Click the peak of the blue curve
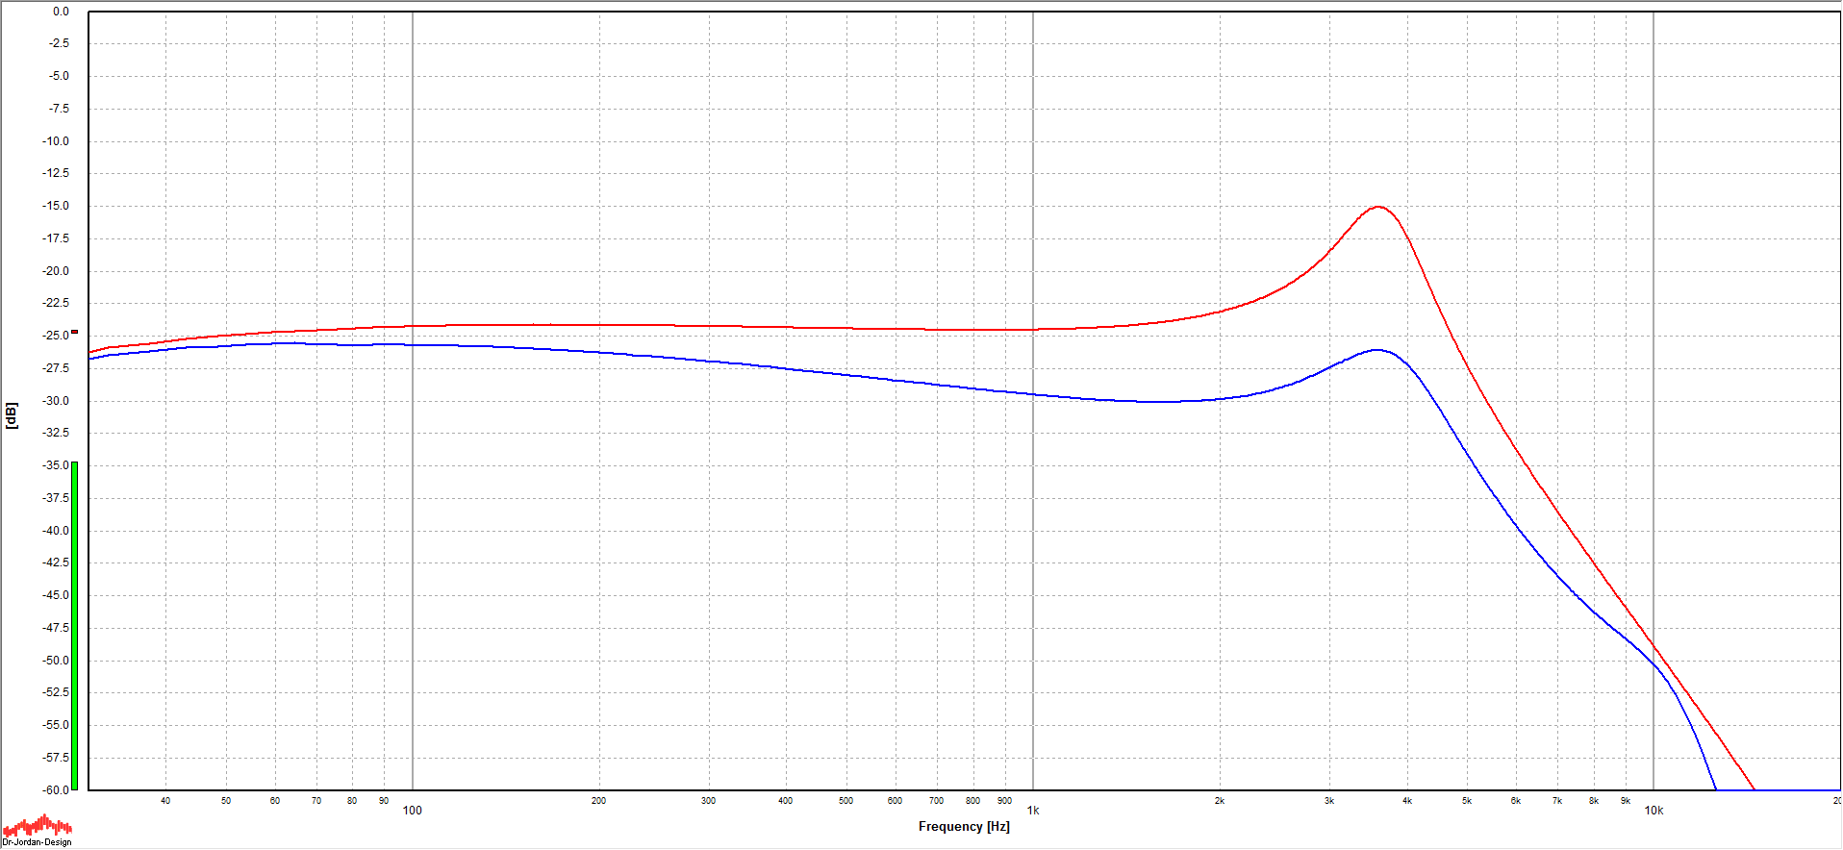1843x850 pixels. coord(1377,350)
